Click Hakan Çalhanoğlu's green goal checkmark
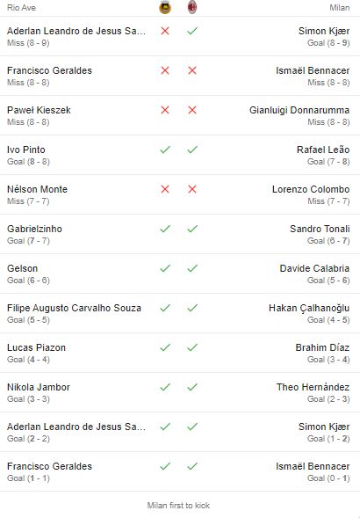 tap(192, 308)
